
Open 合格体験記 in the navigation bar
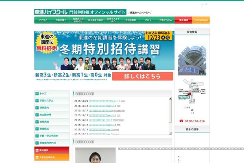pyautogui.click(x=131, y=20)
